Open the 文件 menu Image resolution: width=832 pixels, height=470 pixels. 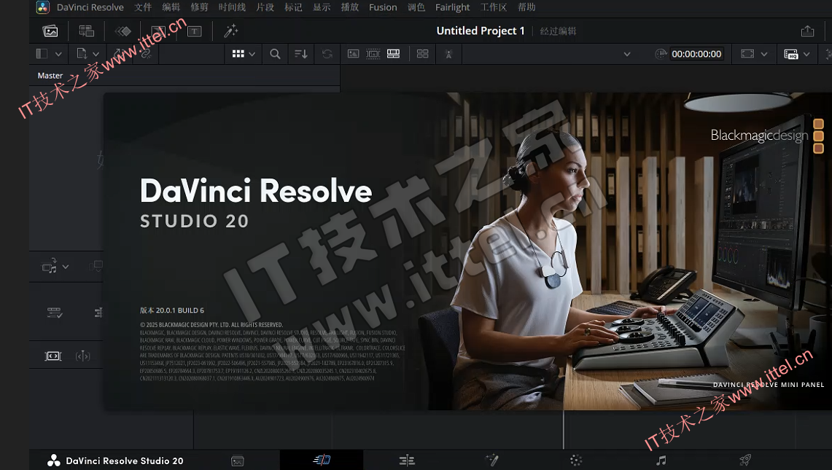[x=143, y=7]
